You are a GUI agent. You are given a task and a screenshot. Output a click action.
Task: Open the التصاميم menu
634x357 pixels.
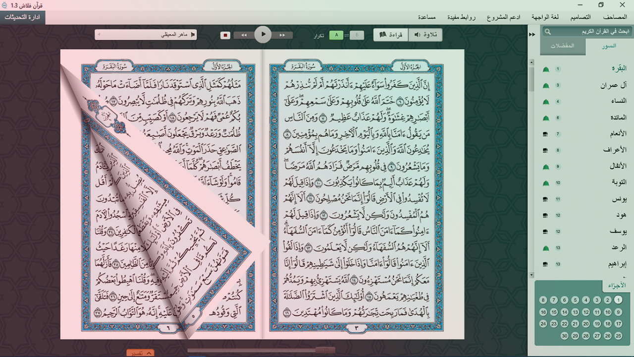[x=581, y=17]
